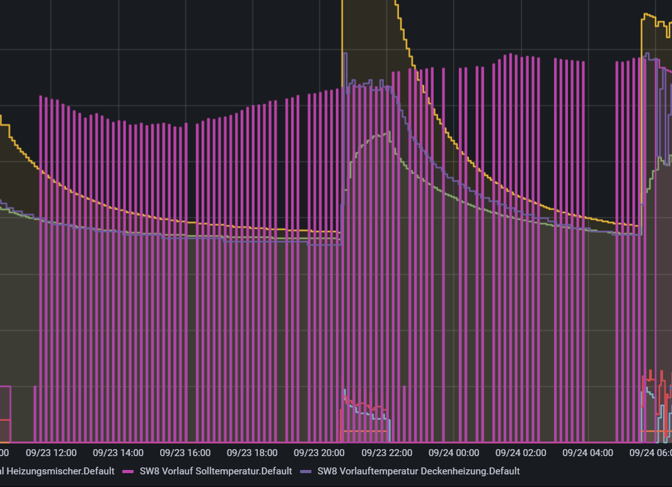The image size is (672, 487).
Task: Click the 09/23 12:00 axis label
Action: 51,453
